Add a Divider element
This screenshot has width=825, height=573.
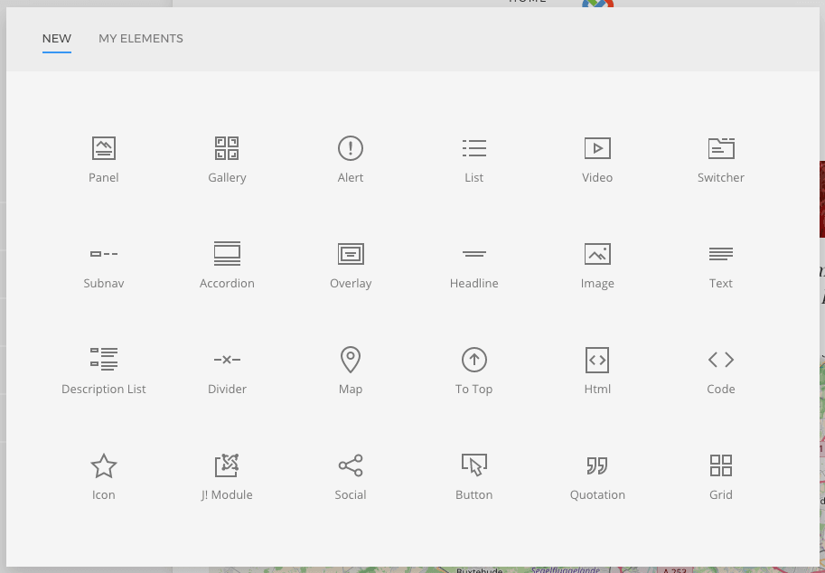[227, 360]
